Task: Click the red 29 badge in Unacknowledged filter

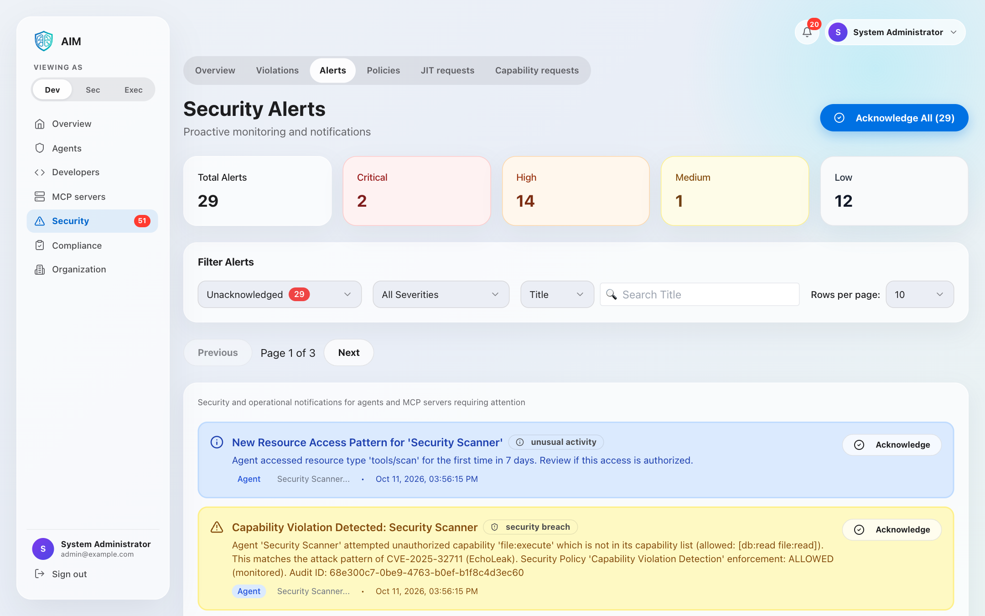Action: click(299, 294)
